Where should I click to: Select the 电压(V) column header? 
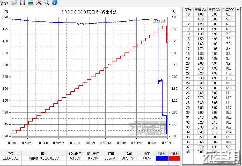[x=214, y=10]
